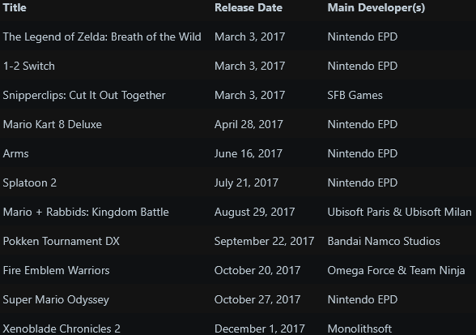Select Ubisoft Paris & Ubisoft Milan cell
476x335 pixels.
pos(400,212)
